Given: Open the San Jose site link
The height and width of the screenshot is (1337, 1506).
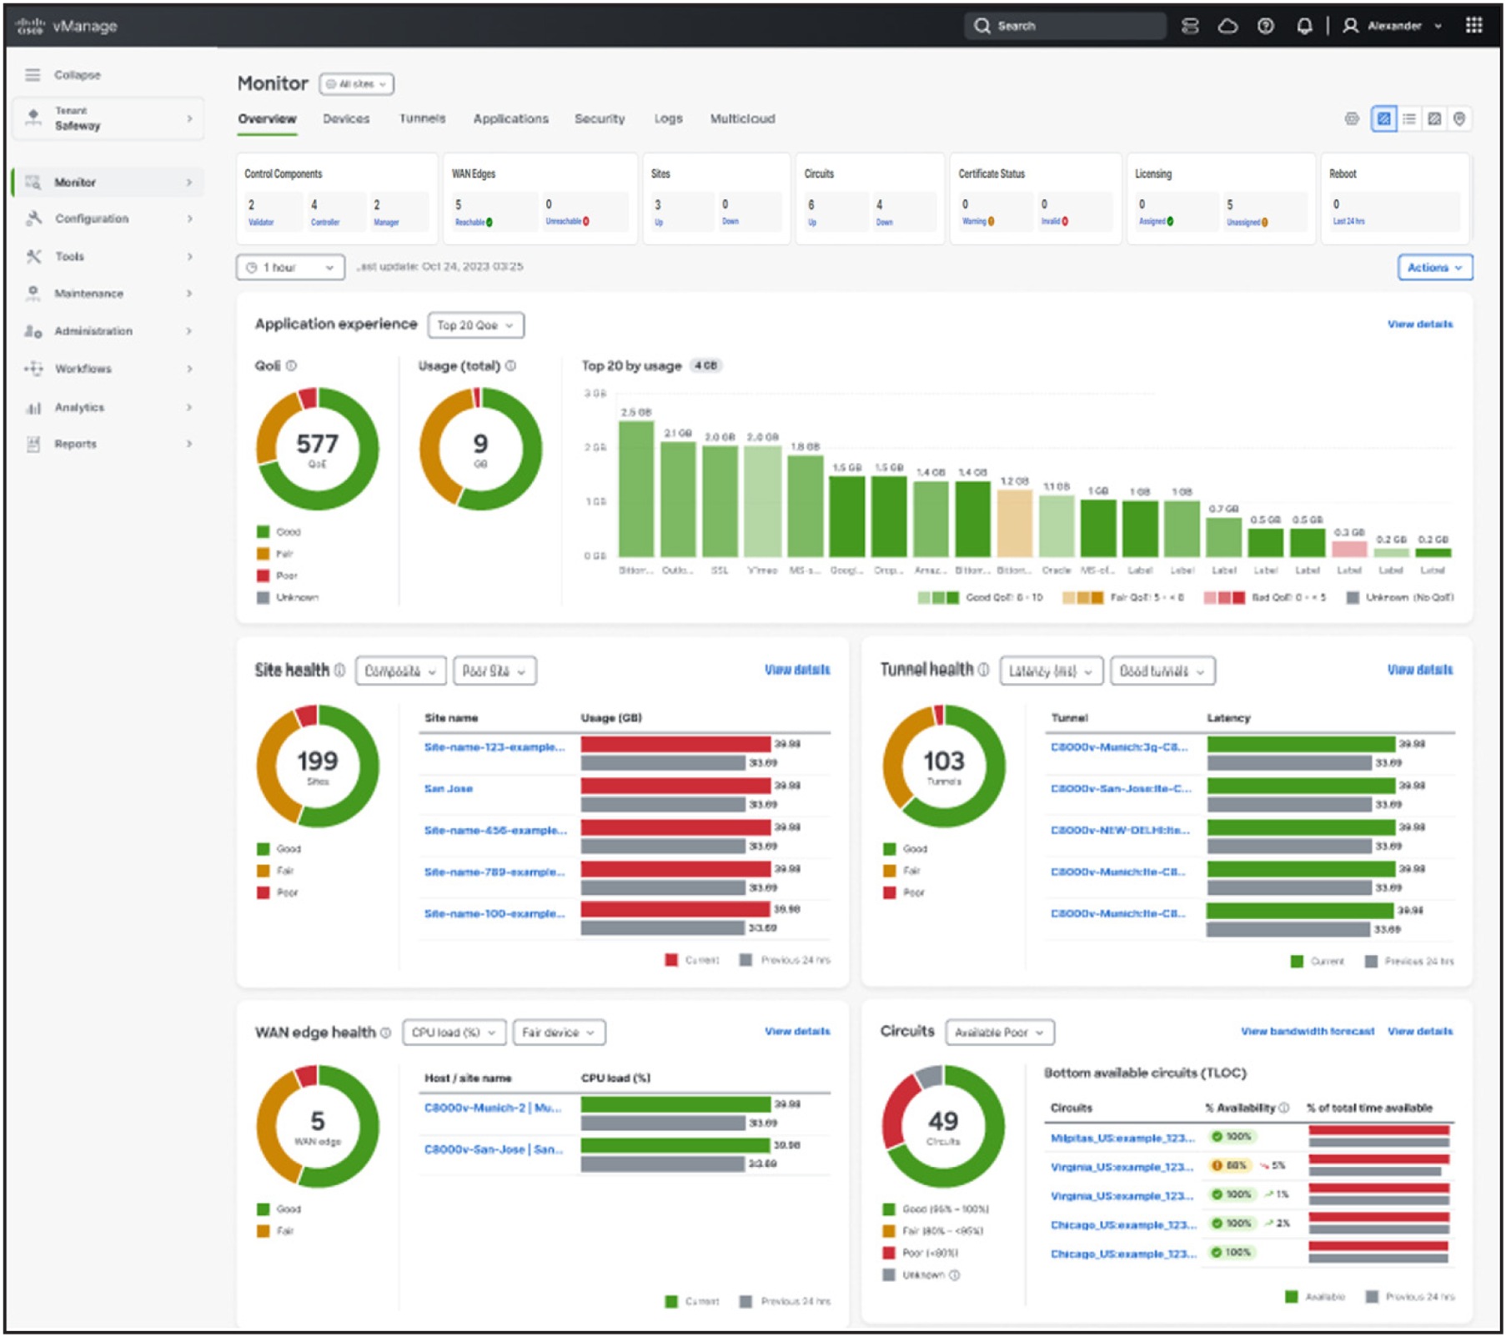Looking at the screenshot, I should tap(450, 787).
